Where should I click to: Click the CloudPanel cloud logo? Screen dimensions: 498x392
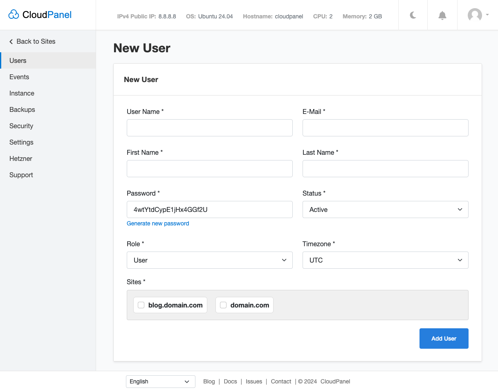13,15
